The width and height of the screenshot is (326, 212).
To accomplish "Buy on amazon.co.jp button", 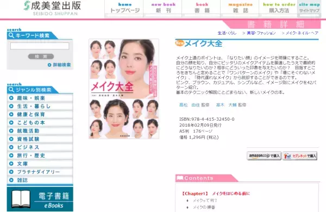I will pos(264,156).
